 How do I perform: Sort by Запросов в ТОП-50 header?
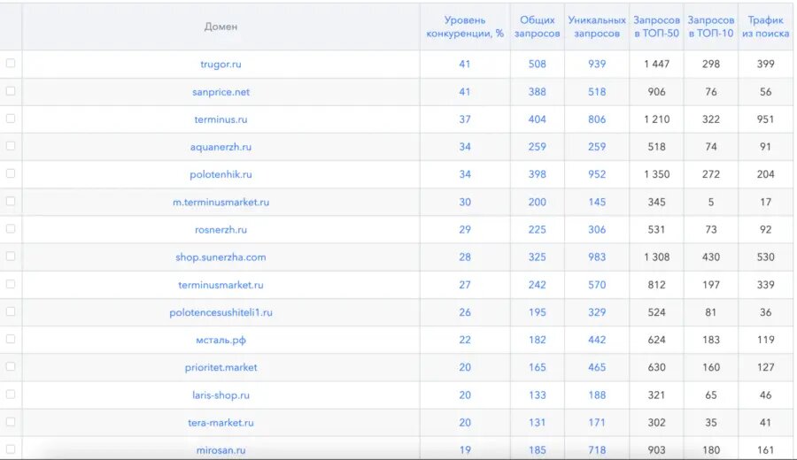pyautogui.click(x=656, y=27)
